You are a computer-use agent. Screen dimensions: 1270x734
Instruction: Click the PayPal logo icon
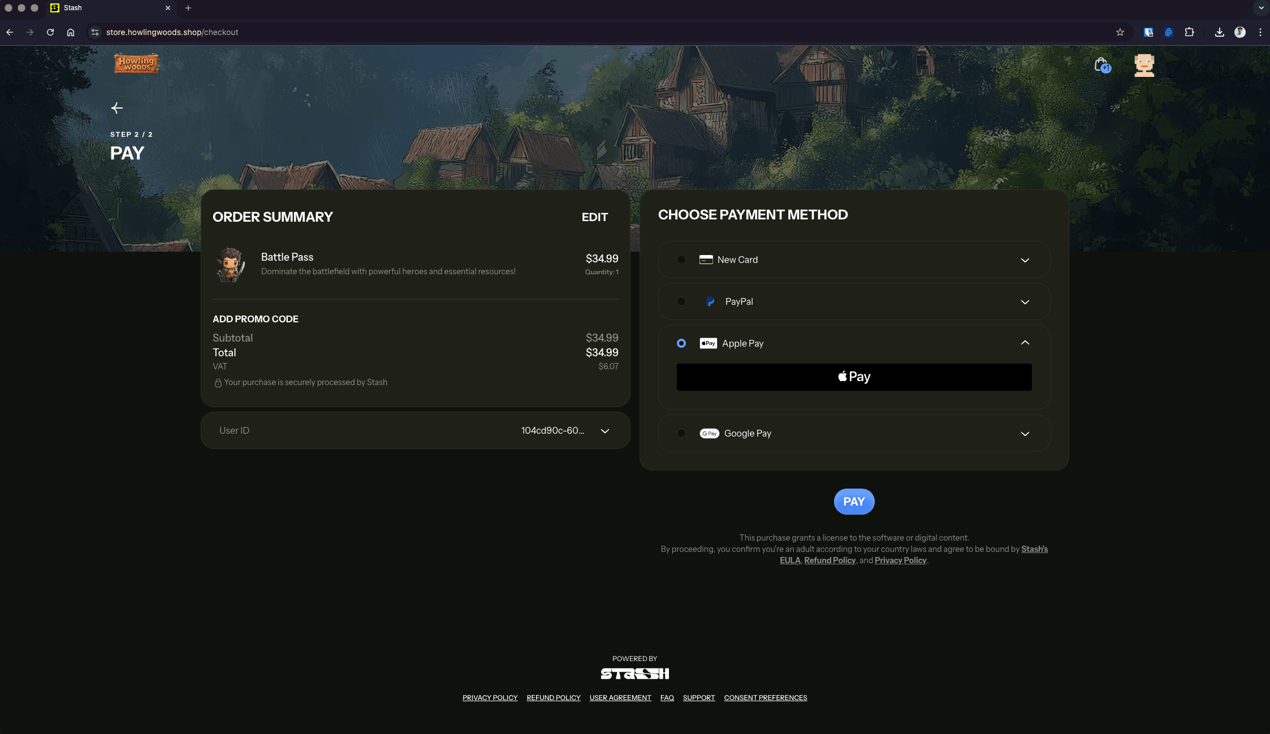coord(710,301)
